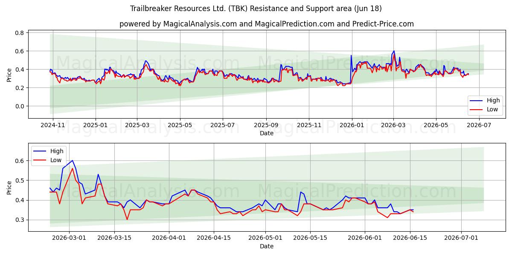Click the top chart '2024-11' date label
This screenshot has width=512, height=256.
click(53, 125)
